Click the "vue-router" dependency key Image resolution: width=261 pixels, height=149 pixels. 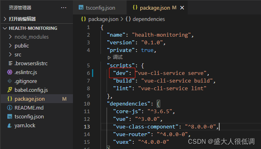tap(132, 134)
